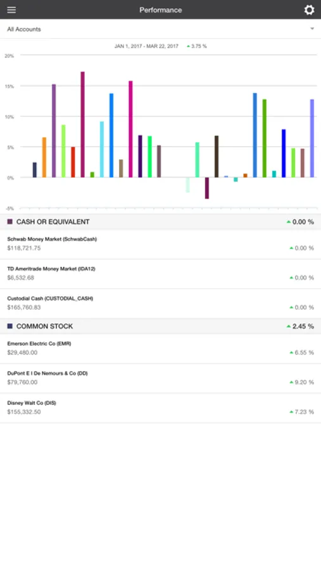Collapse the Cash or Equivalent section header
Screen dimensions: 321x571
(160, 222)
